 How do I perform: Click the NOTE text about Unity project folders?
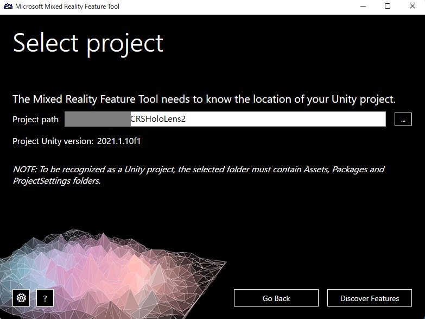(x=199, y=175)
